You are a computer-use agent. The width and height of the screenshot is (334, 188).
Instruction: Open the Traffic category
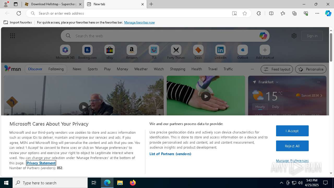click(228, 69)
